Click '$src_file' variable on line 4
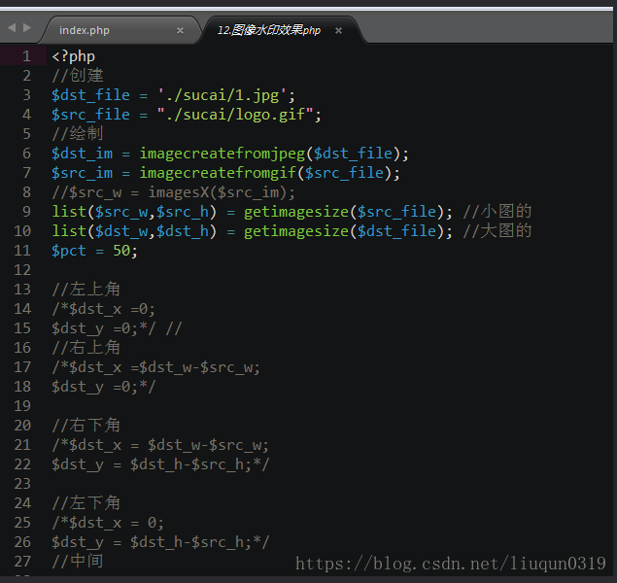The image size is (617, 583). (91, 115)
